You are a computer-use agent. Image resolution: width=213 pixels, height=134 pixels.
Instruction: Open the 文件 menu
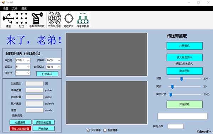pyautogui.click(x=15, y=9)
